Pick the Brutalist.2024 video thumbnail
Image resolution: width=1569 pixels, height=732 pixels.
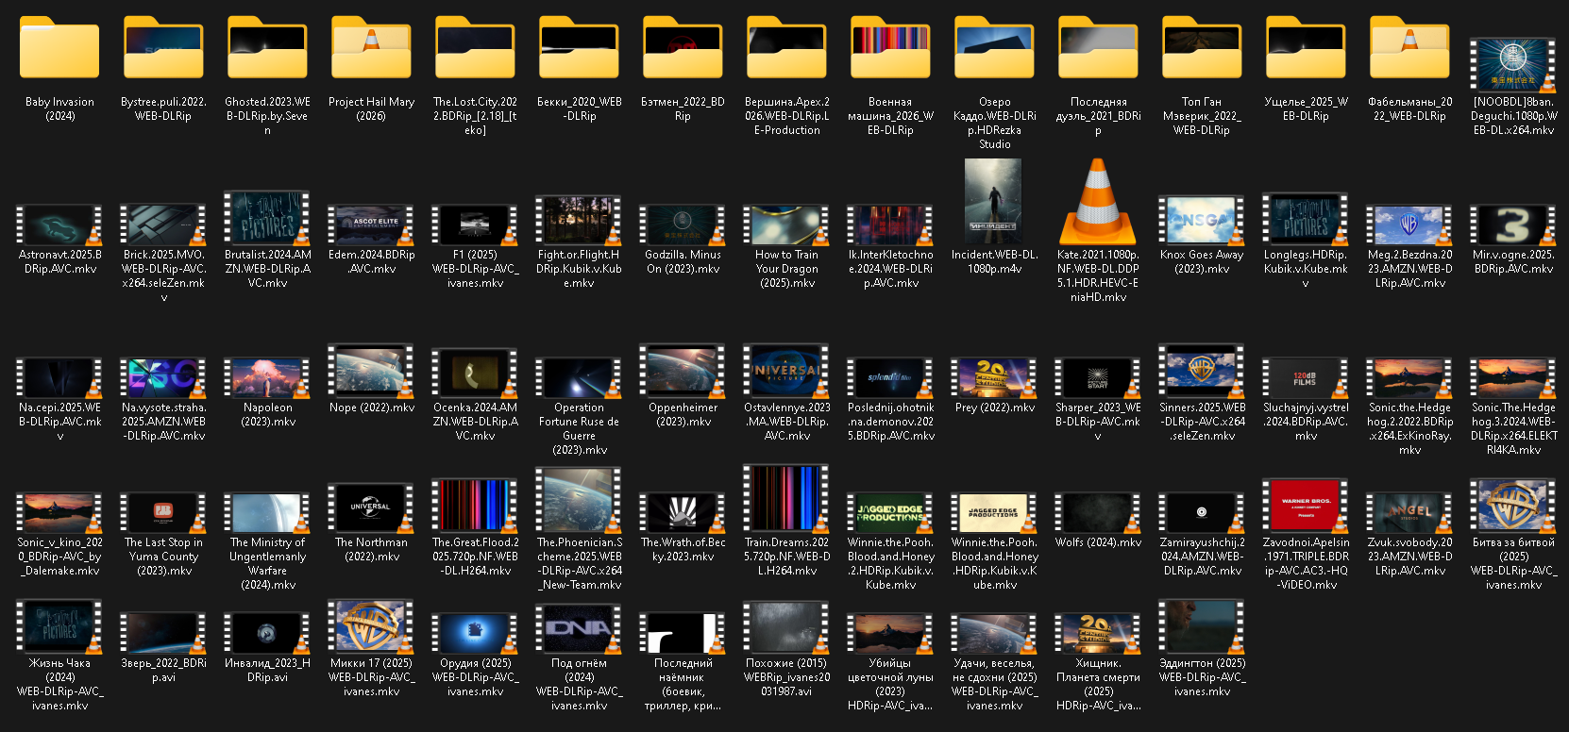pos(267,218)
